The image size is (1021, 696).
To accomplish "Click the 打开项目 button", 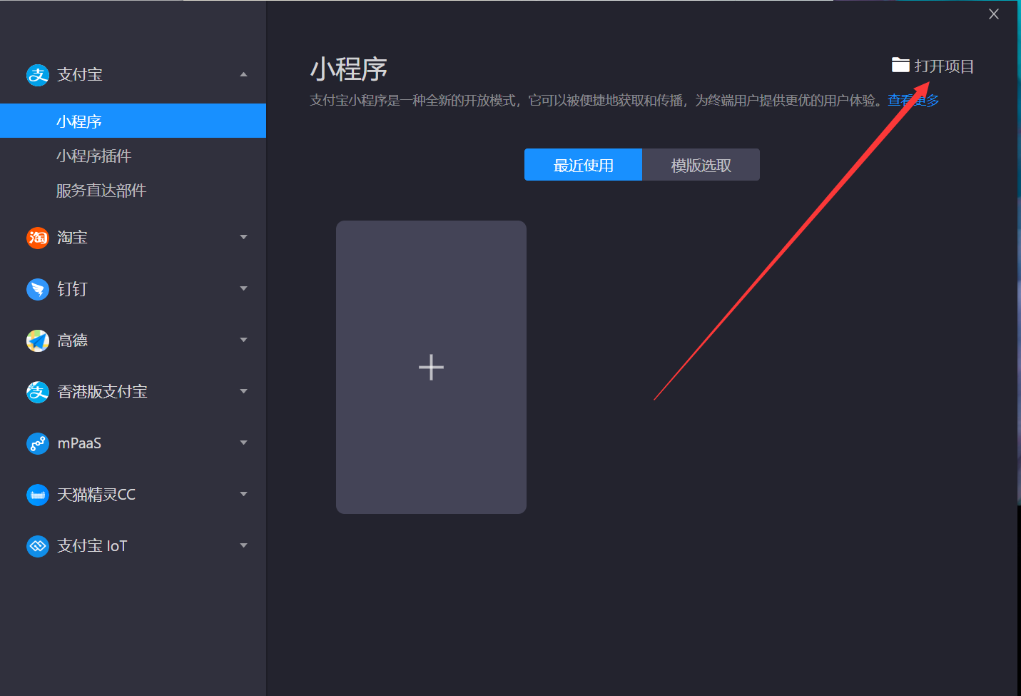I will (933, 66).
